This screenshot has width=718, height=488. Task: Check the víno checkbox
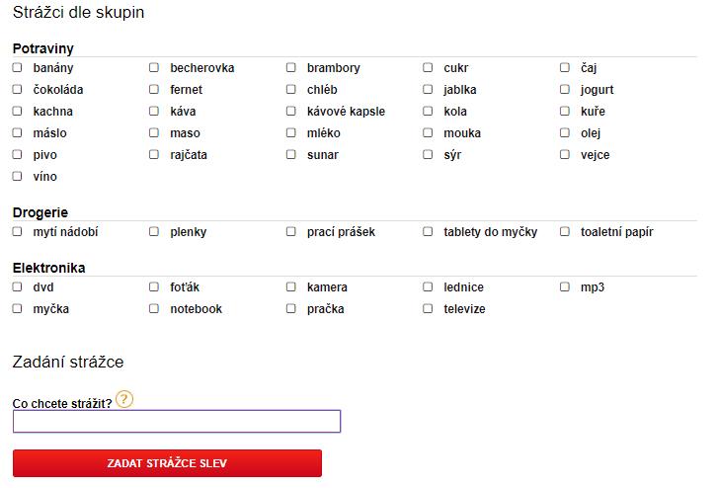pyautogui.click(x=17, y=176)
